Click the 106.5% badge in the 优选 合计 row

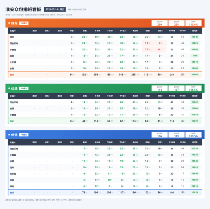coord(195,121)
